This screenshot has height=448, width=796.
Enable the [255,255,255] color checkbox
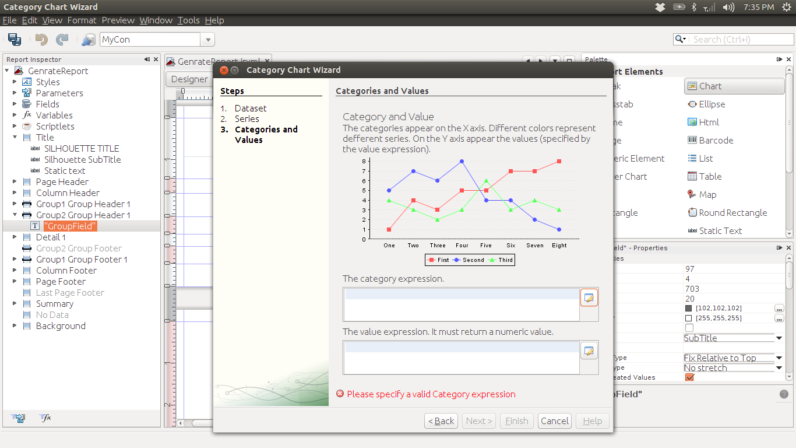(689, 318)
